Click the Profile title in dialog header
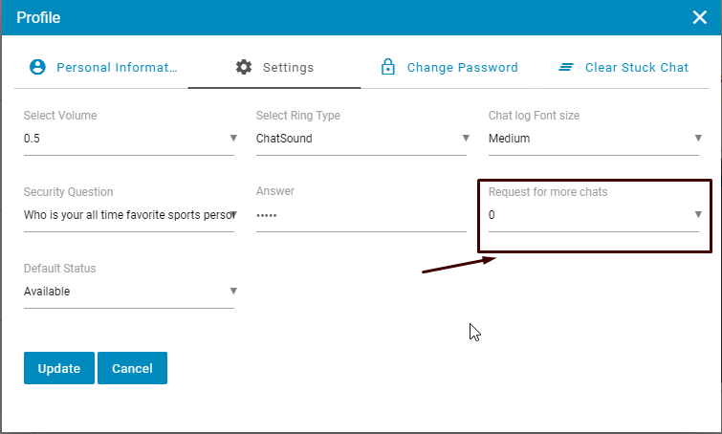 [x=38, y=17]
